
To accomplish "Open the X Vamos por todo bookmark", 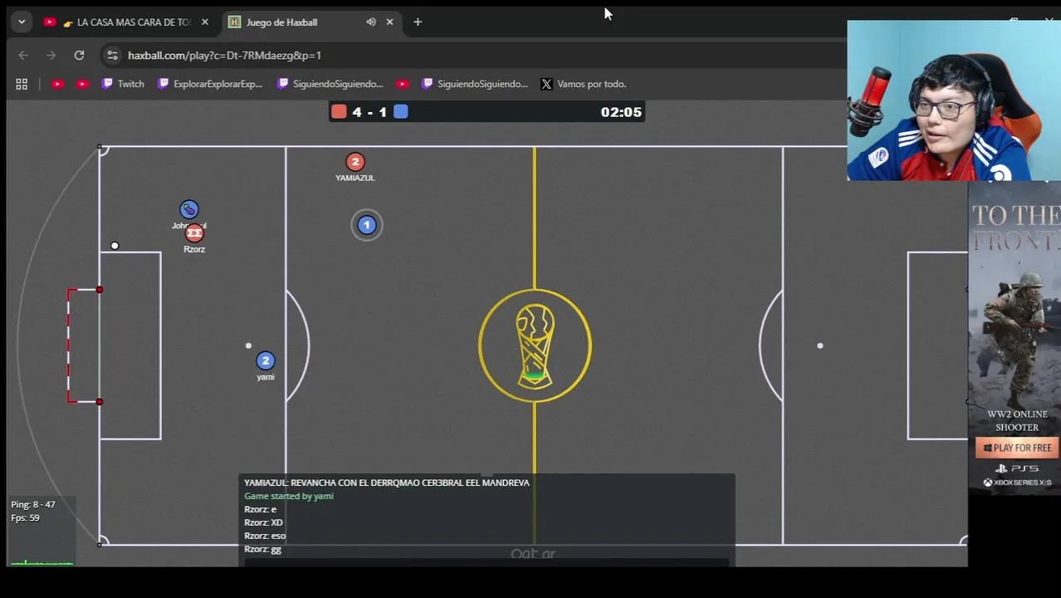I will [584, 84].
